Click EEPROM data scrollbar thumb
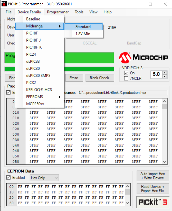The height and width of the screenshot is (211, 172). 128,192
